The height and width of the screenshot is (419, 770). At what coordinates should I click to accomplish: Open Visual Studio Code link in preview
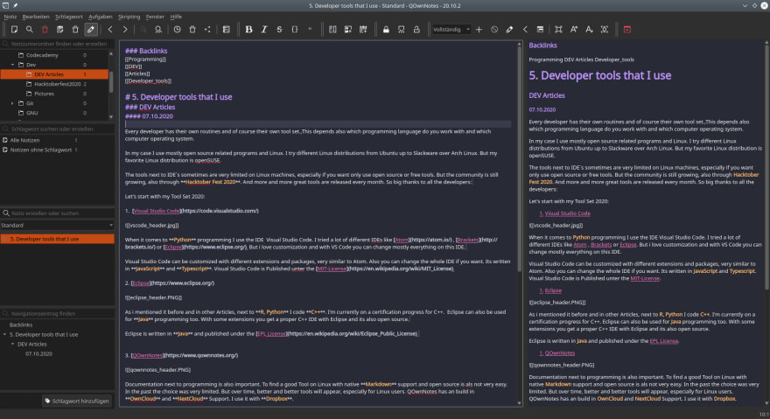coord(567,213)
